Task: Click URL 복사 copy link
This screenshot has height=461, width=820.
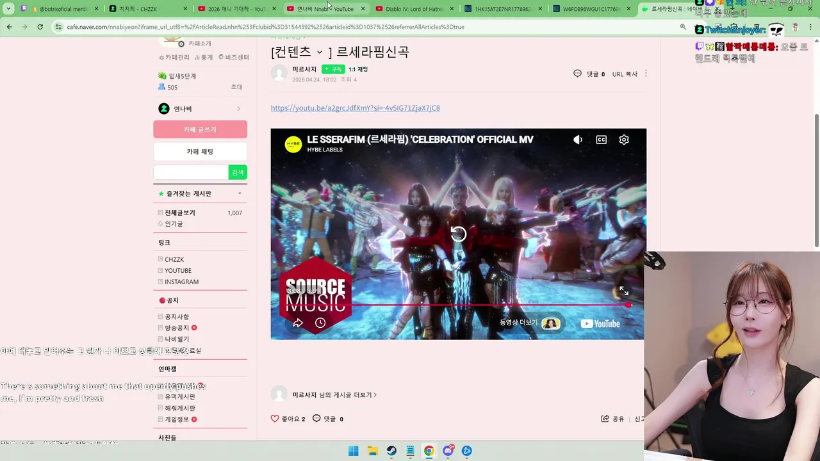Action: (625, 74)
